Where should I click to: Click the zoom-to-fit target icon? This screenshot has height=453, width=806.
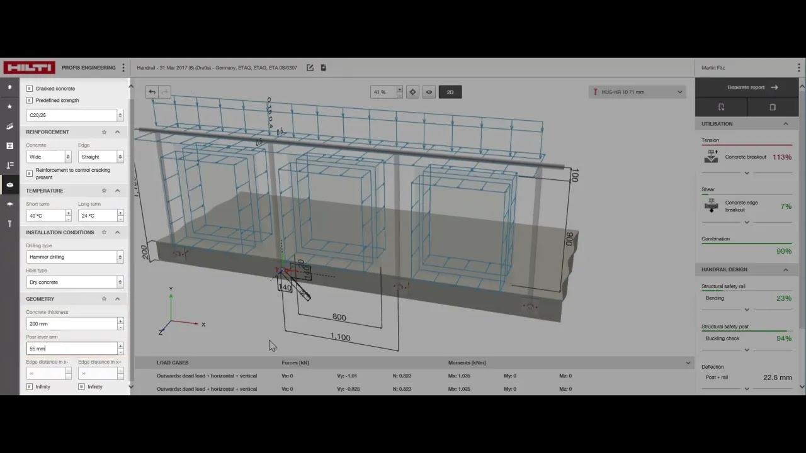pyautogui.click(x=412, y=92)
